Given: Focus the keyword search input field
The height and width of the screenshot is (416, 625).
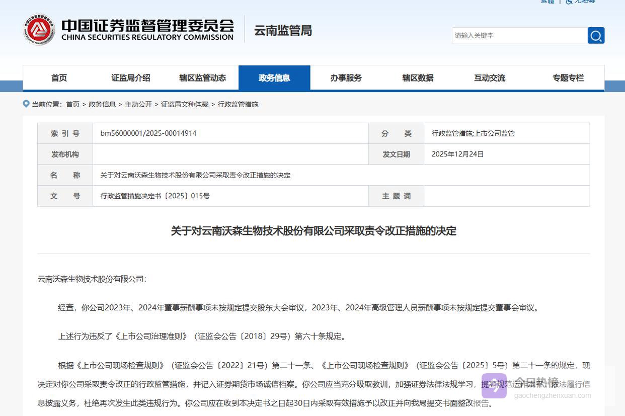Looking at the screenshot, I should click(x=518, y=36).
